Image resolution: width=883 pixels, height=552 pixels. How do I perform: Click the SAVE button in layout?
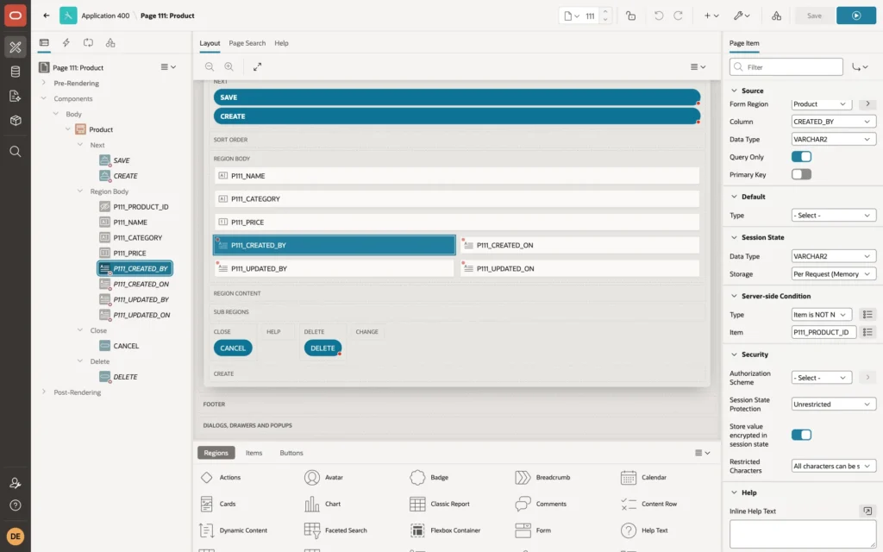click(457, 97)
